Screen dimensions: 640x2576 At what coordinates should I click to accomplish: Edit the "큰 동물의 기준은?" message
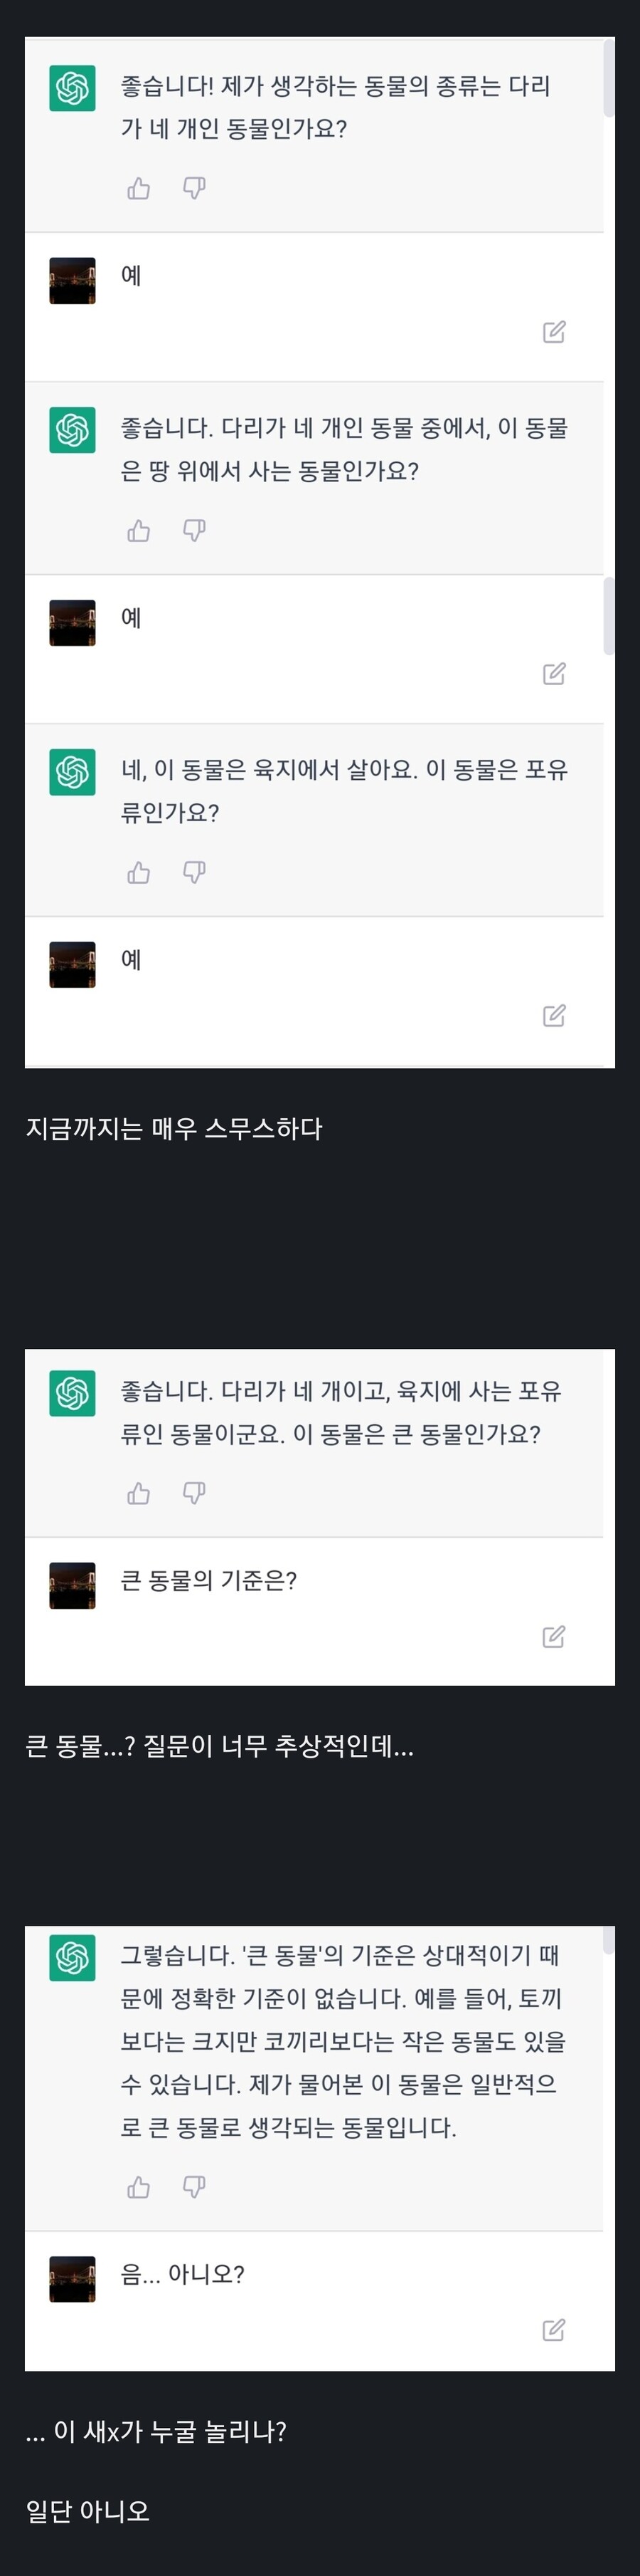(554, 1637)
